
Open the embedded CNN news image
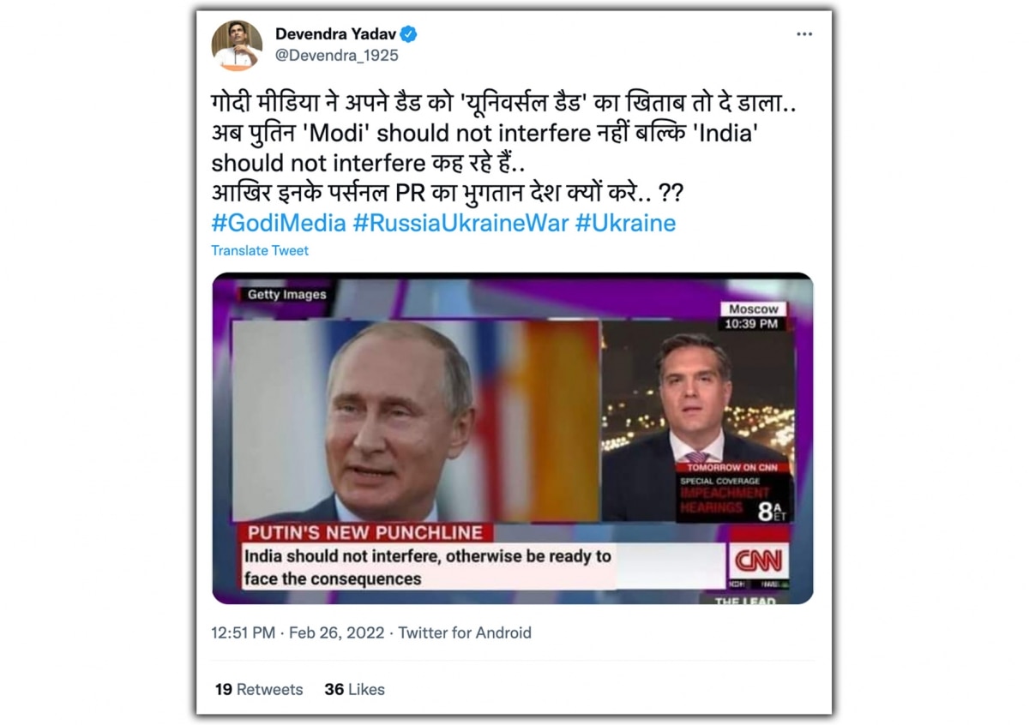[512, 438]
